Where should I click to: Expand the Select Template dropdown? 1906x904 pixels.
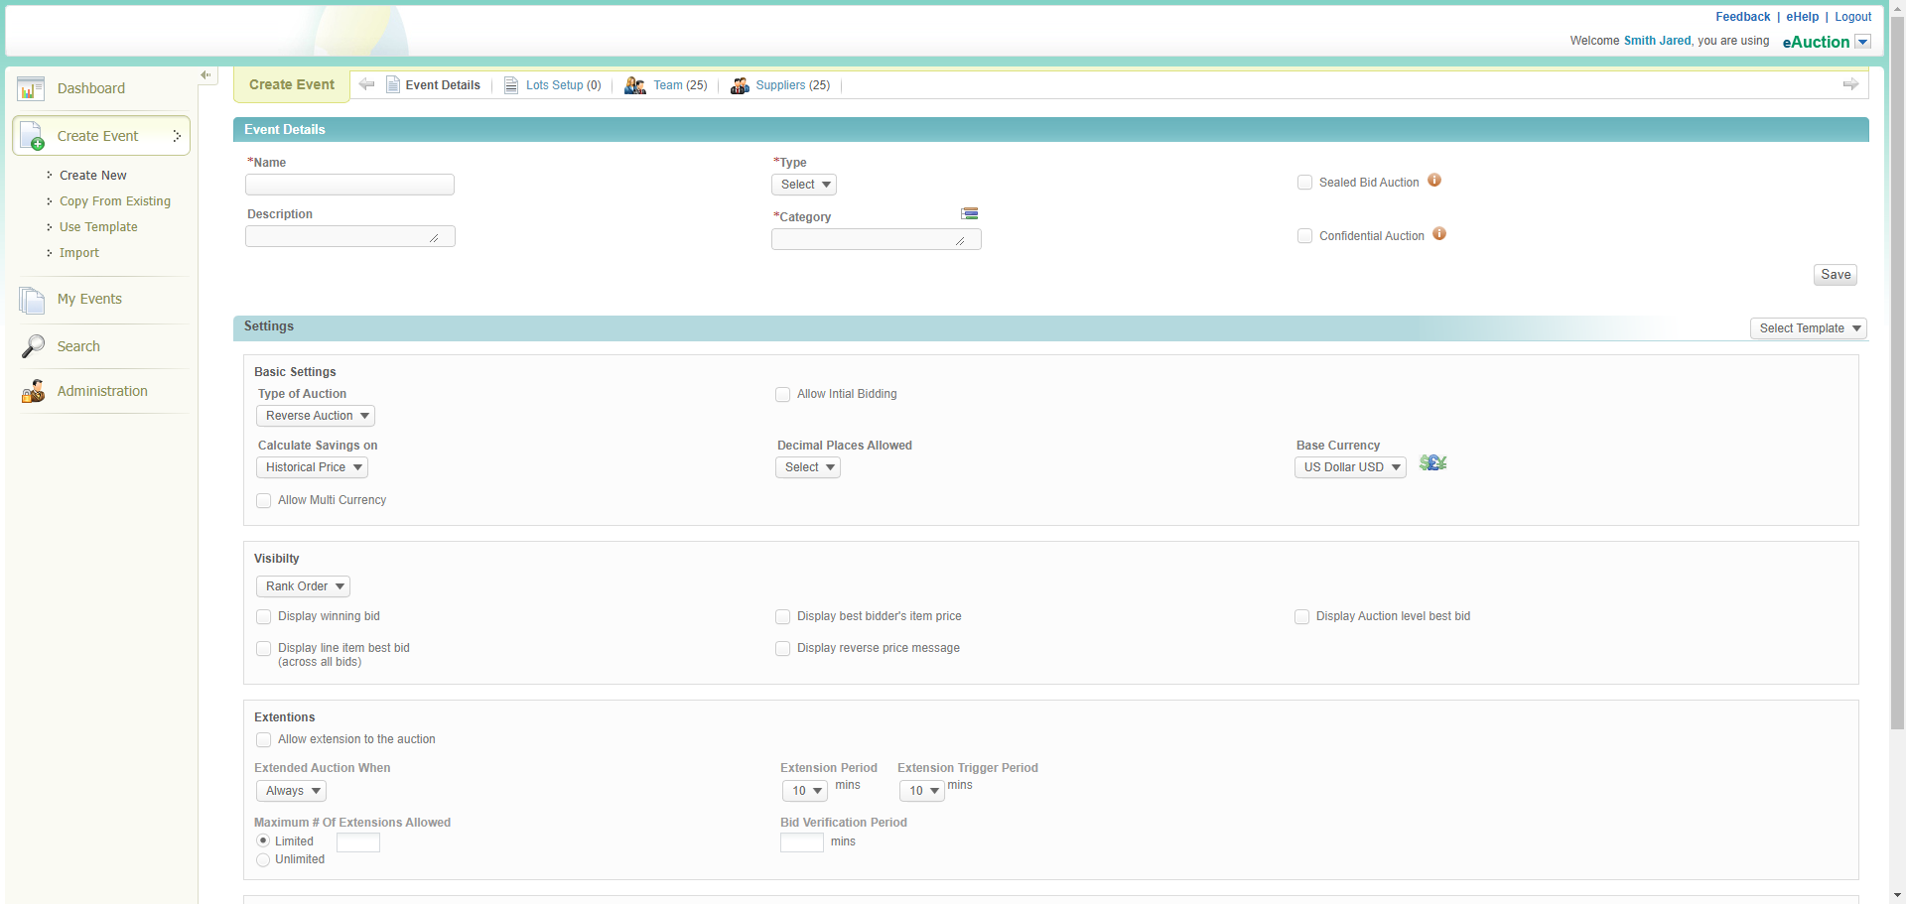[x=1808, y=328]
